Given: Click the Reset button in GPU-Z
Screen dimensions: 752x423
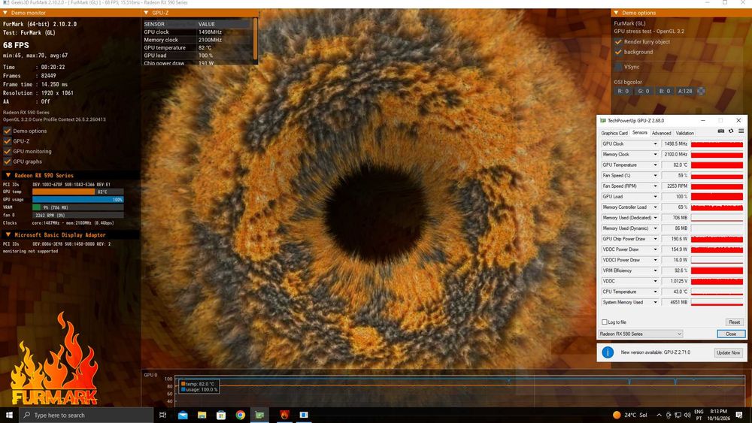Looking at the screenshot, I should click(x=734, y=322).
